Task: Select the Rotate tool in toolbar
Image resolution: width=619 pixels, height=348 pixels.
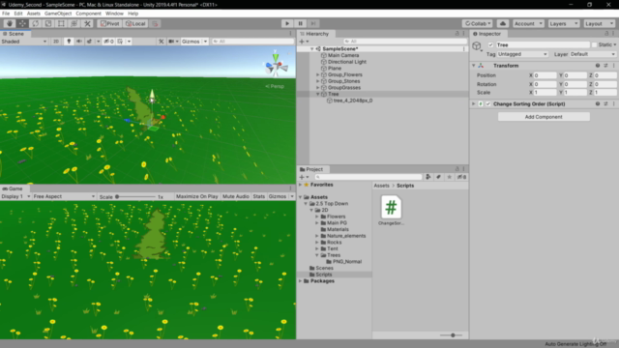Action: point(36,23)
